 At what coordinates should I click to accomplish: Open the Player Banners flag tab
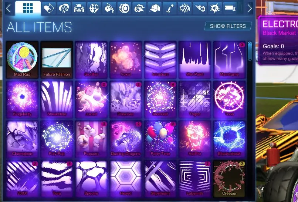click(230, 9)
